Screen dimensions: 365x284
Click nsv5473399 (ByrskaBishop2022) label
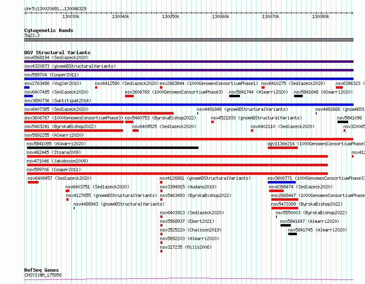click(307, 204)
